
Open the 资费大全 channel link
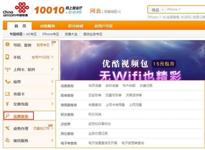click(71, 34)
